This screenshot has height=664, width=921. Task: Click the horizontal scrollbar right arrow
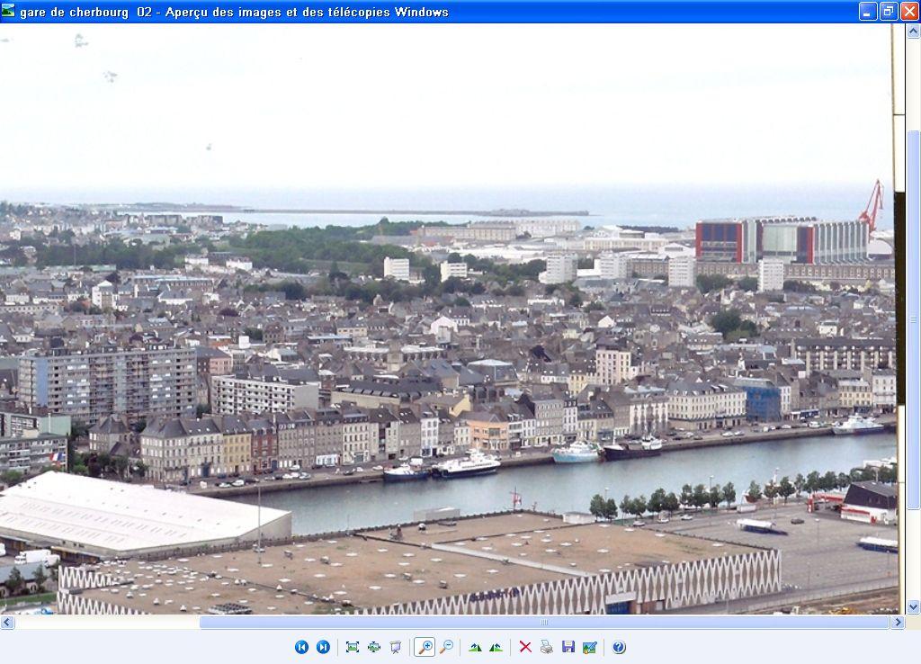[x=897, y=622]
